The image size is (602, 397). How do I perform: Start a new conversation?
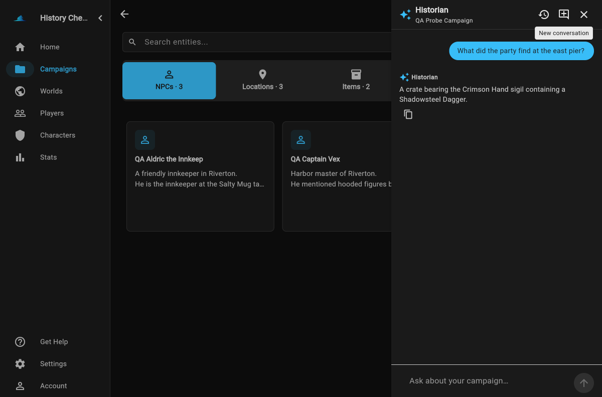[x=564, y=15]
